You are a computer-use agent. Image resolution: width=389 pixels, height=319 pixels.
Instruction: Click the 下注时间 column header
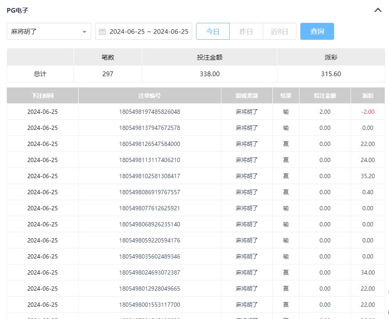coord(42,96)
